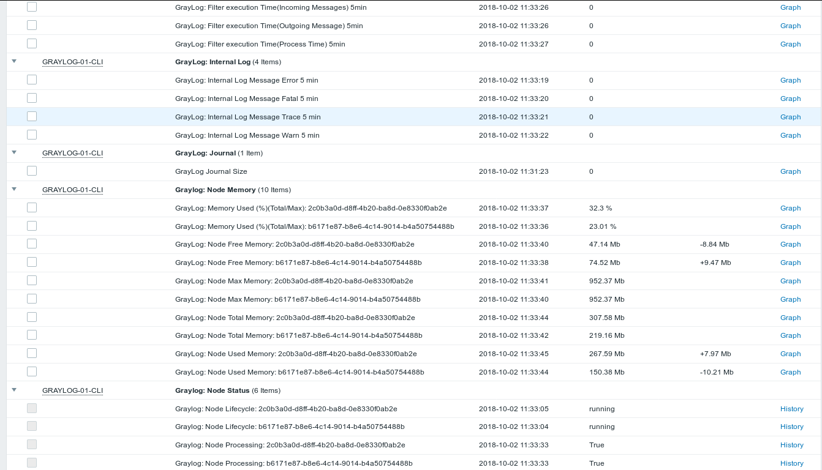The width and height of the screenshot is (822, 470).
Task: Click the -10.21 Mb change value
Action: click(x=717, y=372)
